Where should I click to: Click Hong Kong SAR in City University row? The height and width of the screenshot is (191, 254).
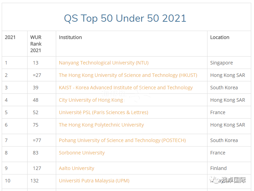click(227, 100)
